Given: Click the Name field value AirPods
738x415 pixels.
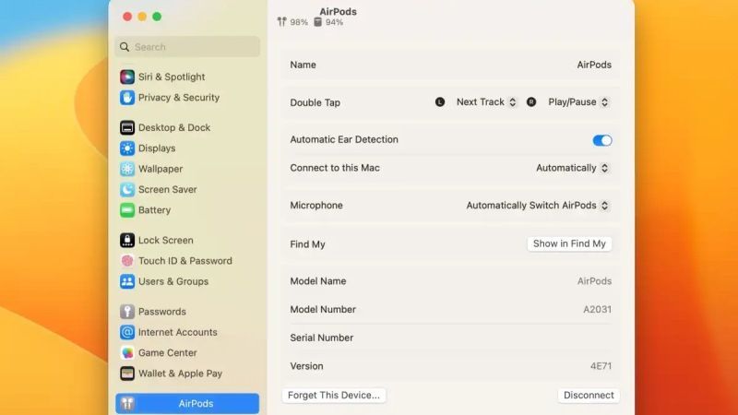Looking at the screenshot, I should [594, 65].
